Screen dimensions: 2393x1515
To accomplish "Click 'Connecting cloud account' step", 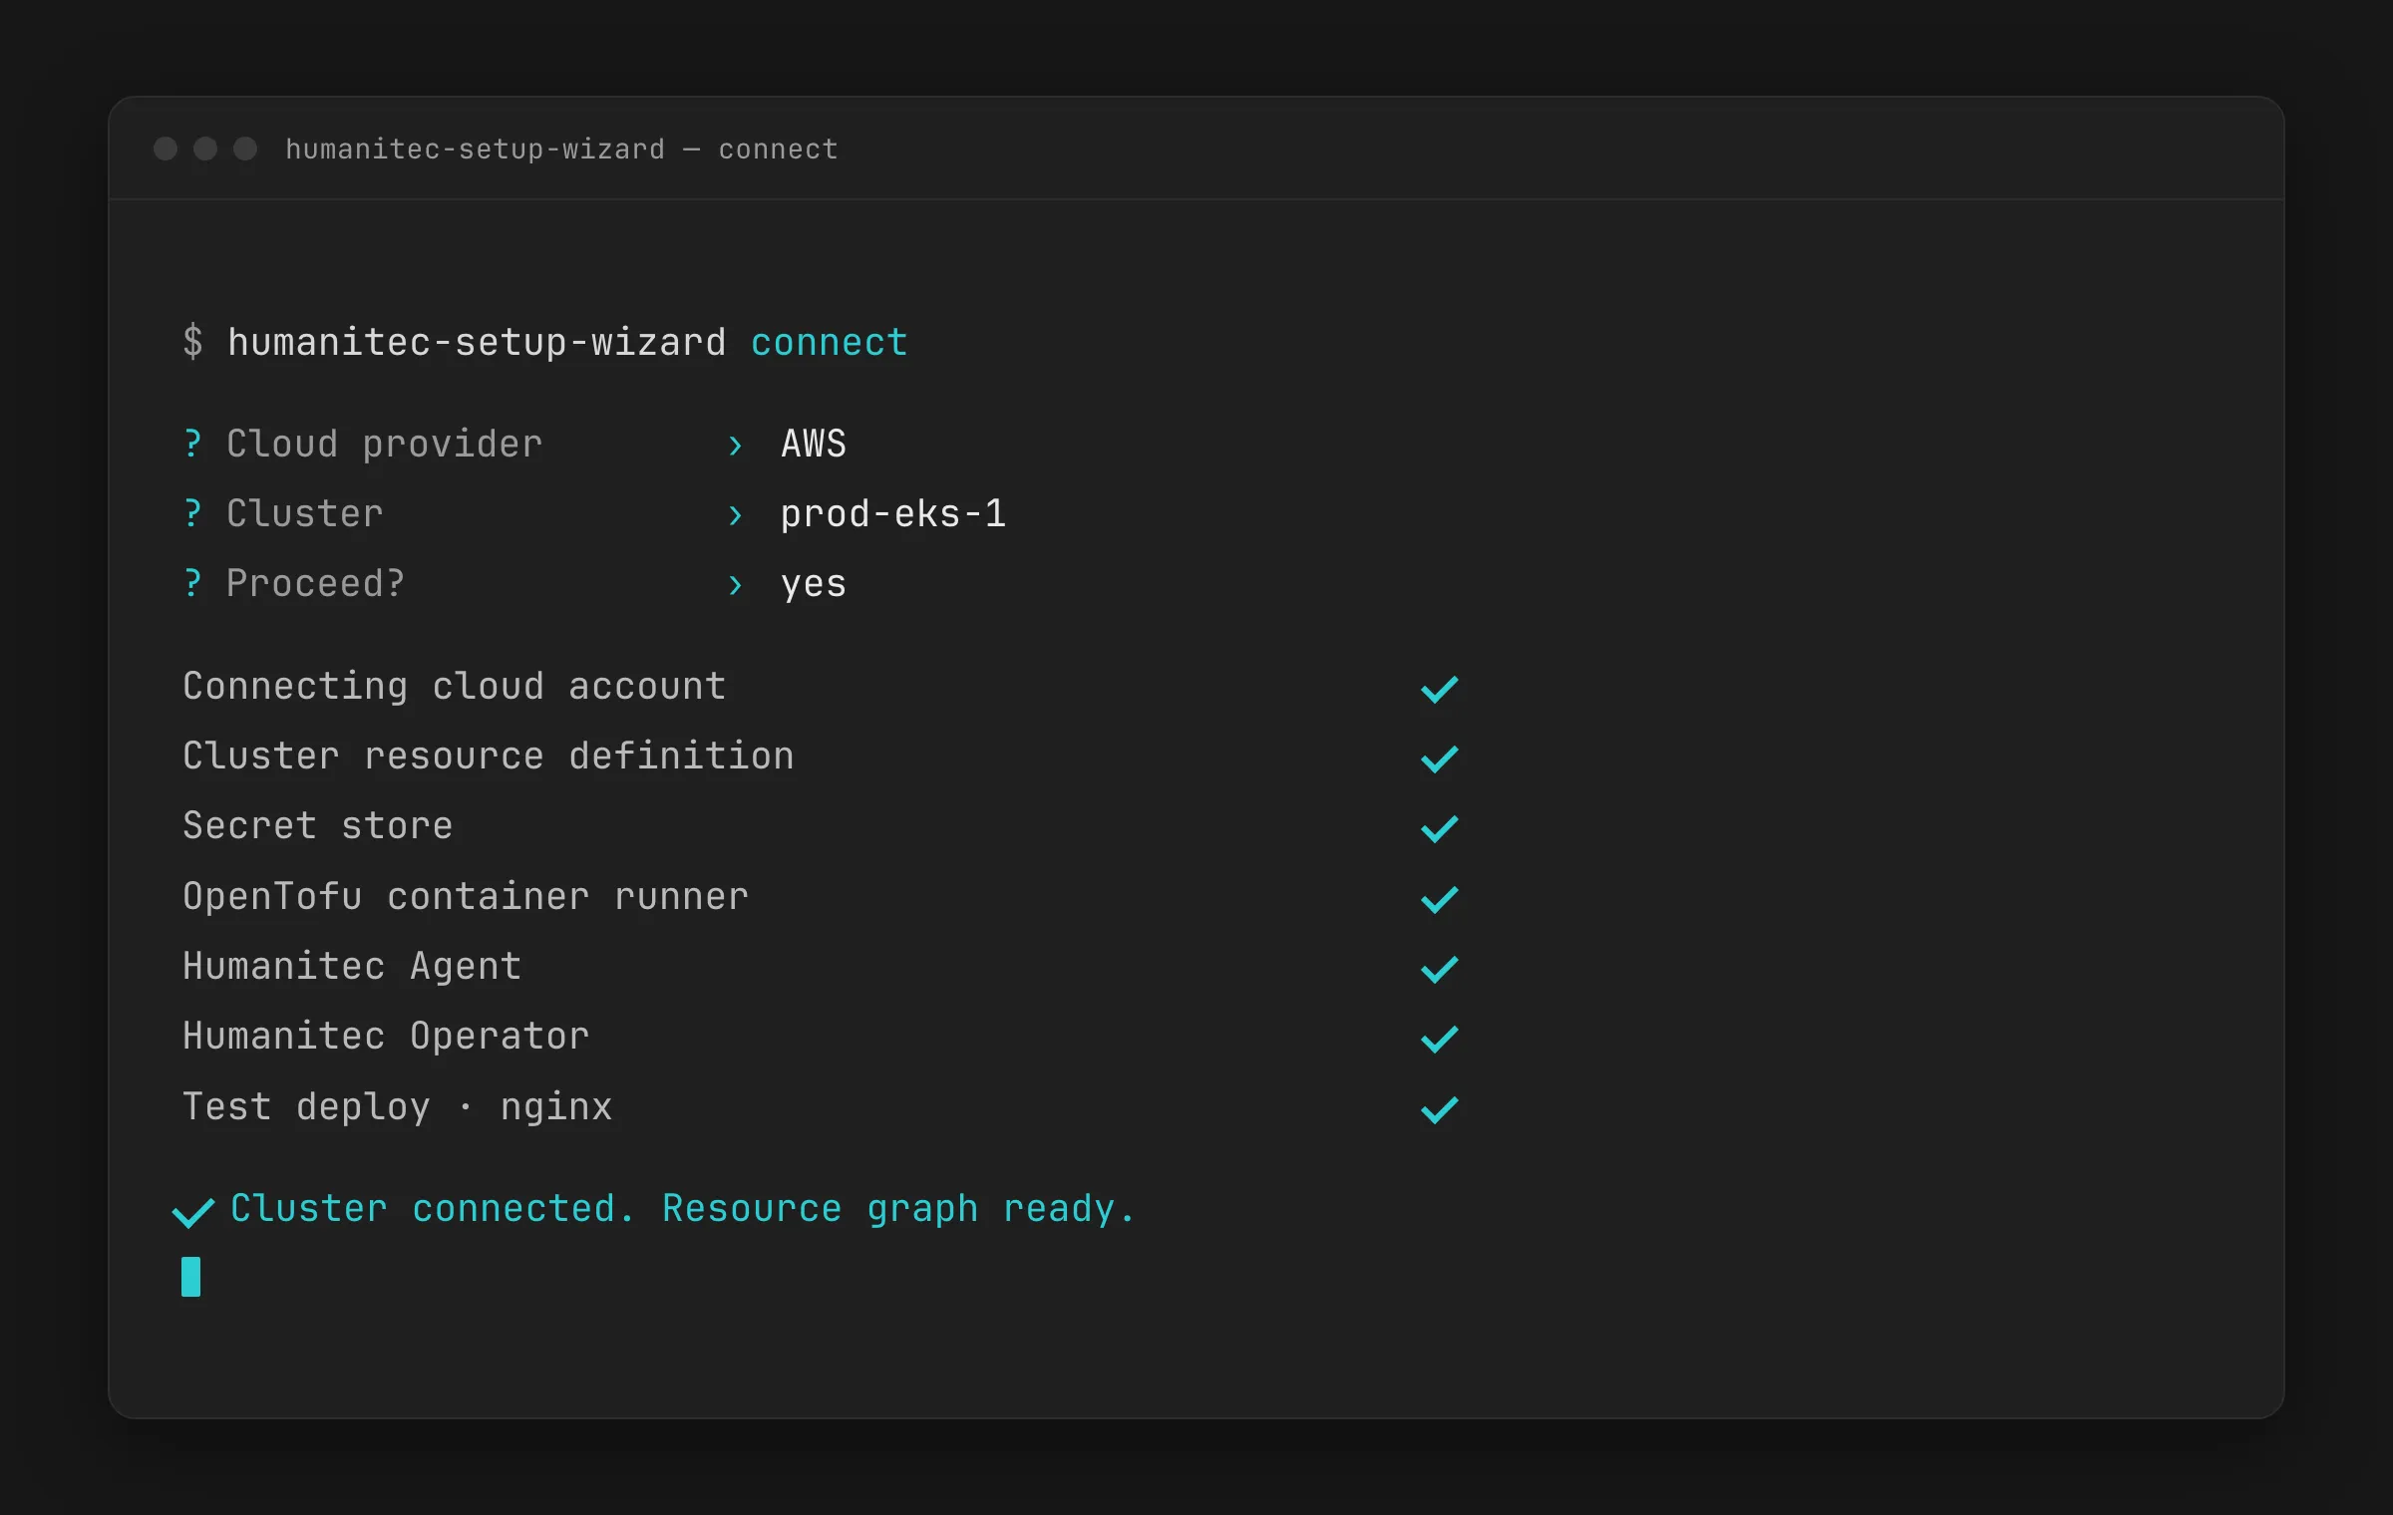I will coord(455,687).
